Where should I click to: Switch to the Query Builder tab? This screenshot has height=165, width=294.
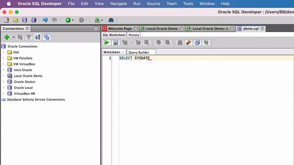tap(139, 52)
